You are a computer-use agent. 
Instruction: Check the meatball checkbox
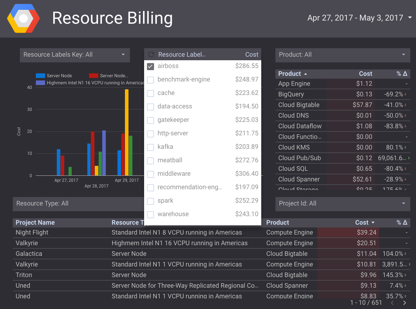pos(150,161)
